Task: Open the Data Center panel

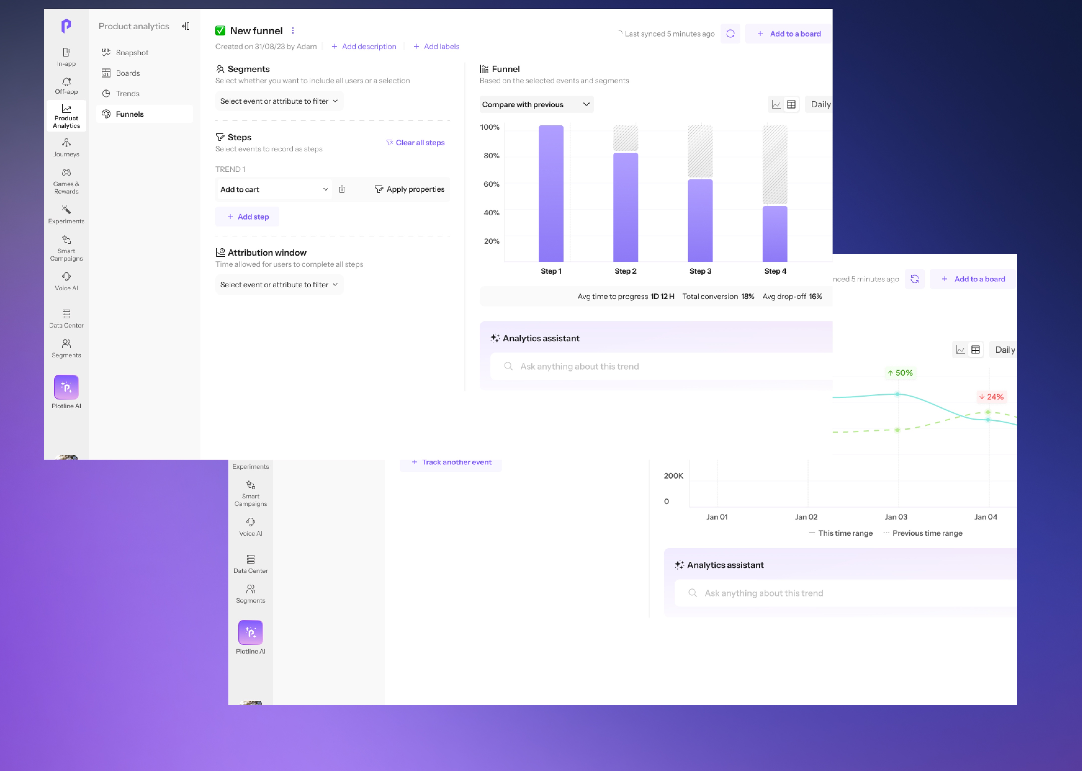Action: point(66,319)
